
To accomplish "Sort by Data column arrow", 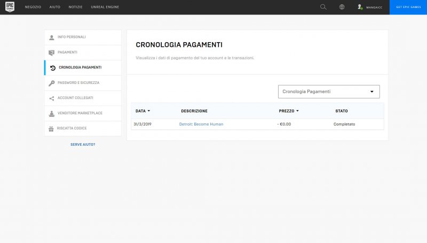I will tap(149, 111).
